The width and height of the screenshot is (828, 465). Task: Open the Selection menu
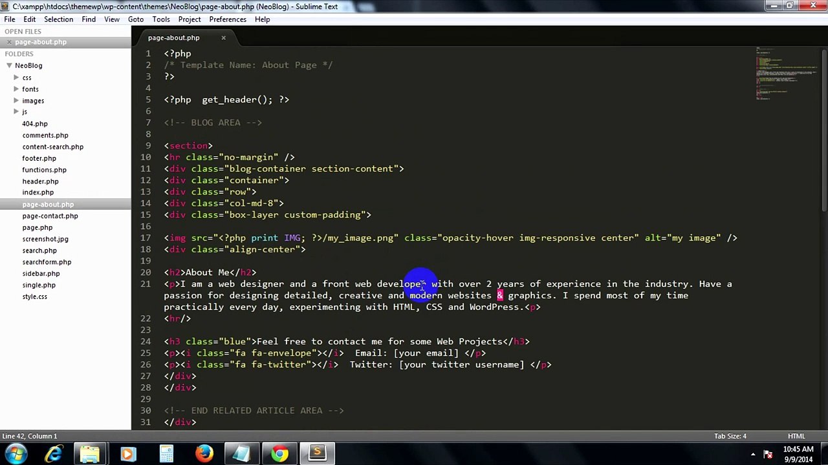coord(59,19)
